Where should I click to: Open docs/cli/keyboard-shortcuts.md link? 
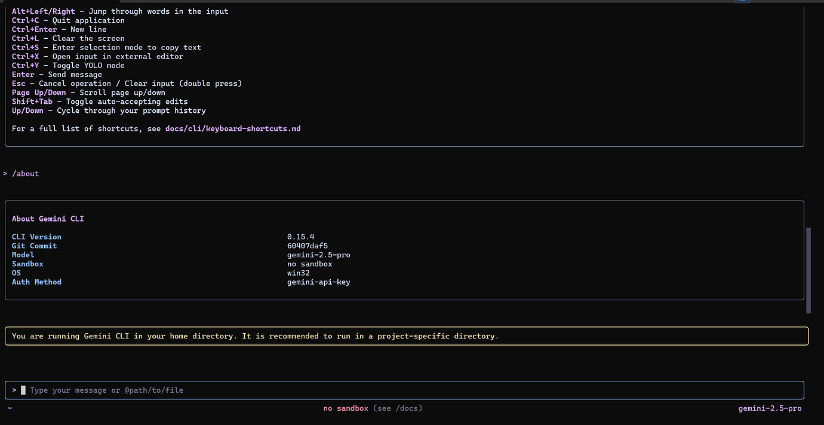[233, 128]
